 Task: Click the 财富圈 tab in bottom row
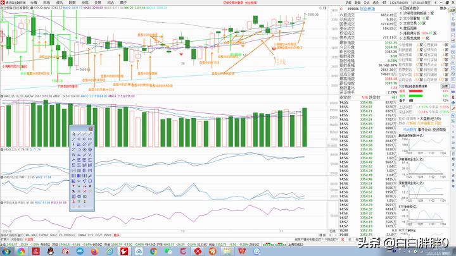[x=28, y=240]
